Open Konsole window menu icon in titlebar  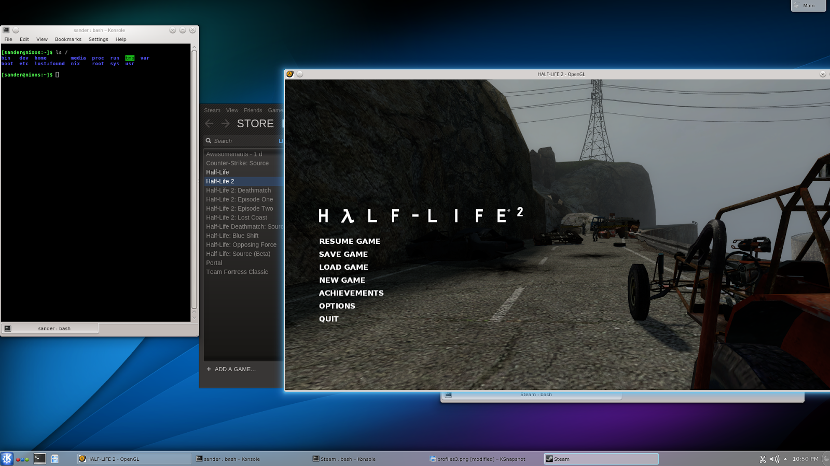(x=6, y=30)
